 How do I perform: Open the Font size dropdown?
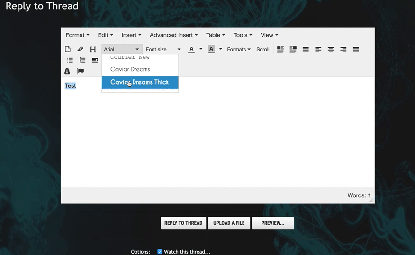[x=163, y=49]
